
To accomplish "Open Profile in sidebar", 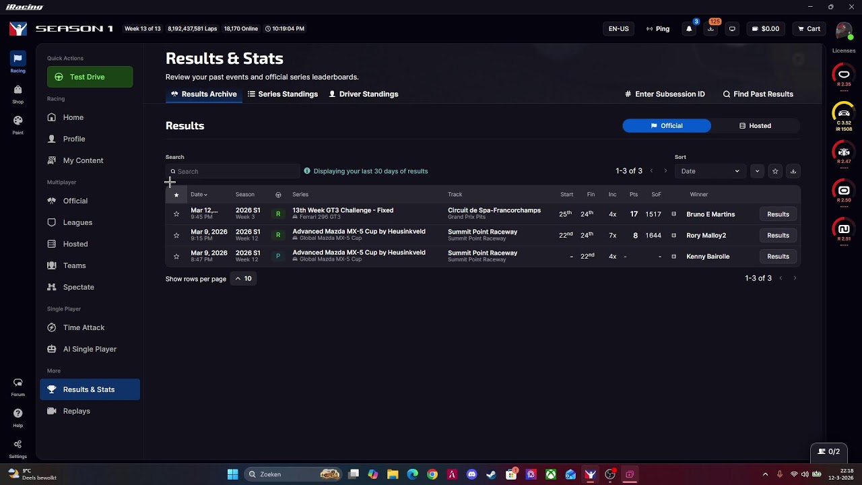I will click(90, 139).
